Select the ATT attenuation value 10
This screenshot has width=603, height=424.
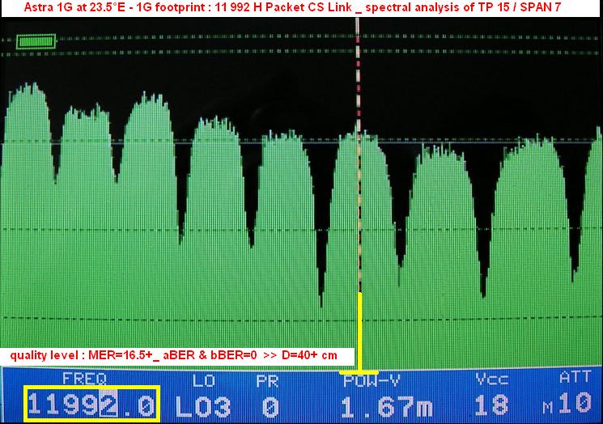pos(577,405)
